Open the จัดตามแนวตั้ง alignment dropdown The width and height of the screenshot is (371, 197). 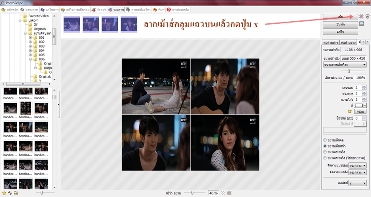click(358, 172)
